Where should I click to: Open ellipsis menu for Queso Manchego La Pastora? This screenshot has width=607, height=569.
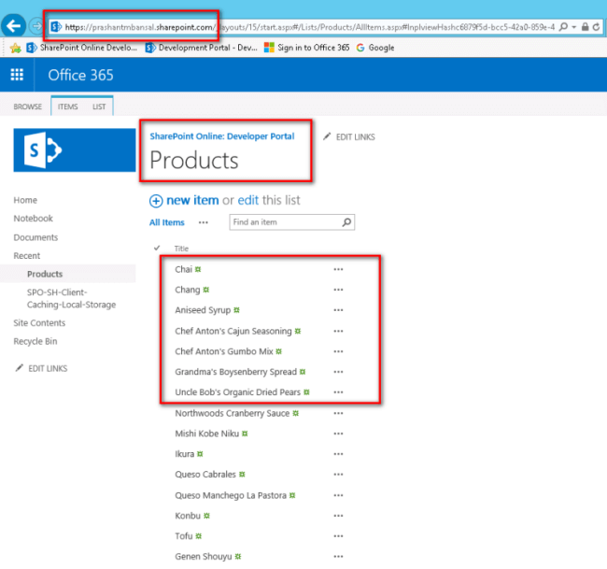click(x=338, y=495)
